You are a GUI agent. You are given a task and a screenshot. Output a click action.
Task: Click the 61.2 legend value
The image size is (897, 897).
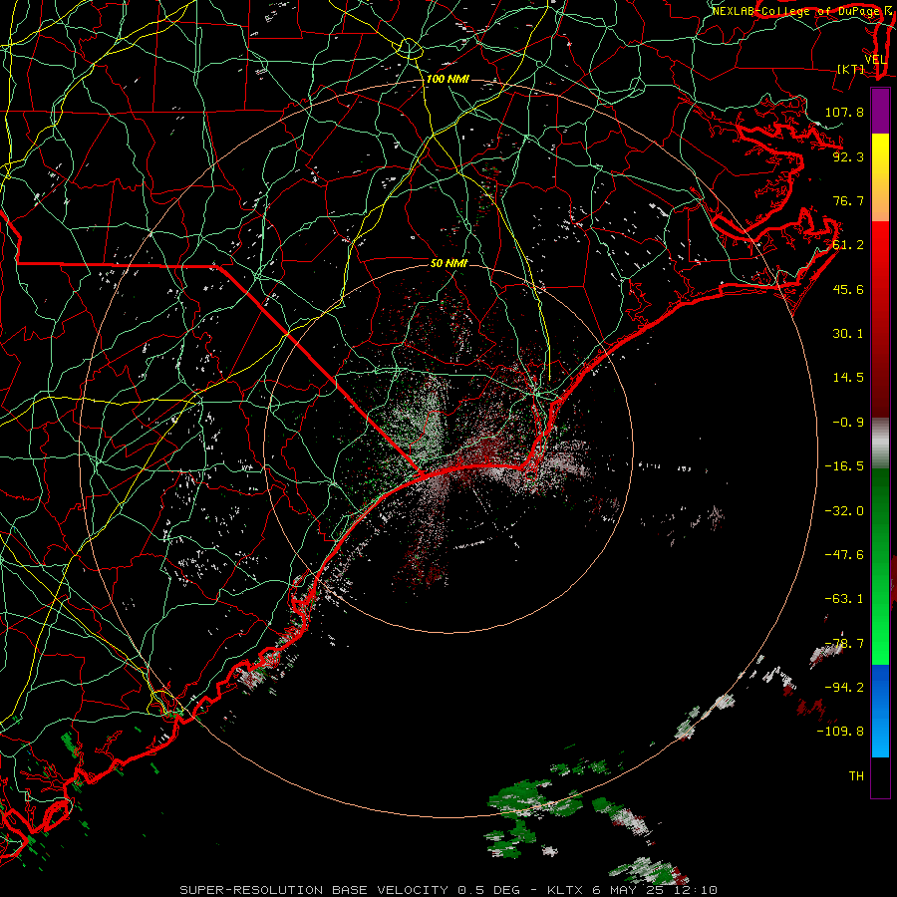pyautogui.click(x=848, y=245)
